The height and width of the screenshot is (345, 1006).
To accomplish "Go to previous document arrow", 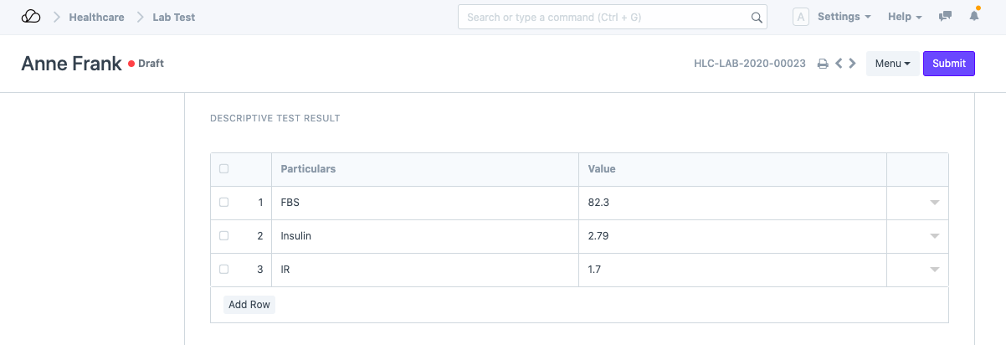I will click(839, 64).
